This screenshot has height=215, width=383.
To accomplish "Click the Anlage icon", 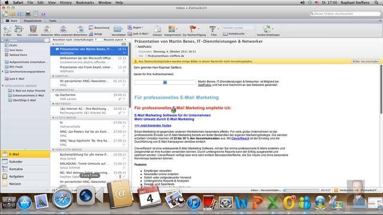I will tap(91, 34).
